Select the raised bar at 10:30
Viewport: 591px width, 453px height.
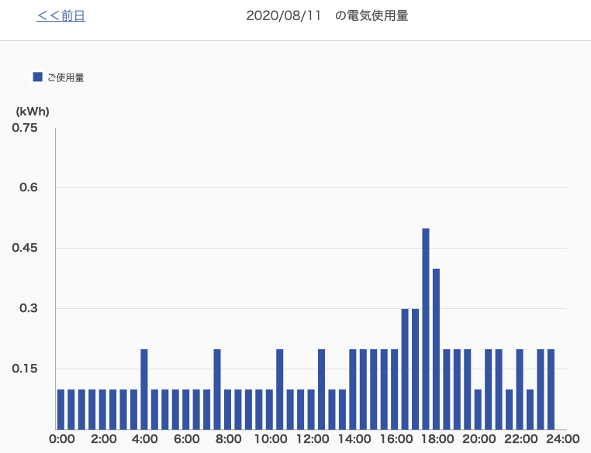tap(280, 389)
